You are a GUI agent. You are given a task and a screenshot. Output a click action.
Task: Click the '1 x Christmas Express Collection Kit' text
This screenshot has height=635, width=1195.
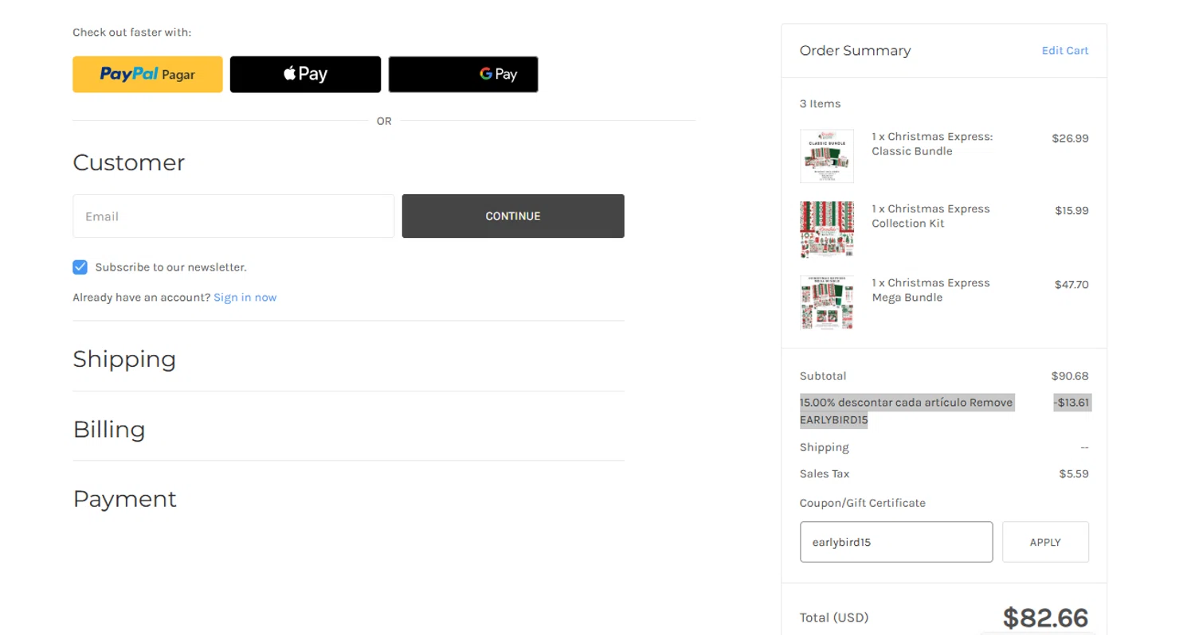(931, 216)
